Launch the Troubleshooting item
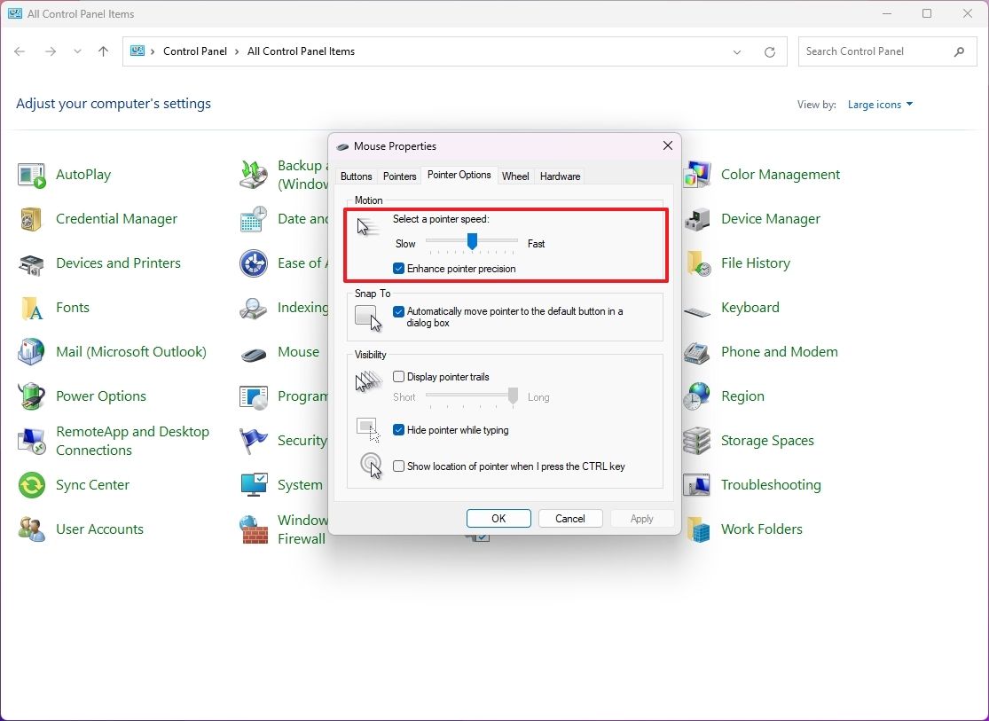Screen dimensions: 989x721 coord(771,484)
